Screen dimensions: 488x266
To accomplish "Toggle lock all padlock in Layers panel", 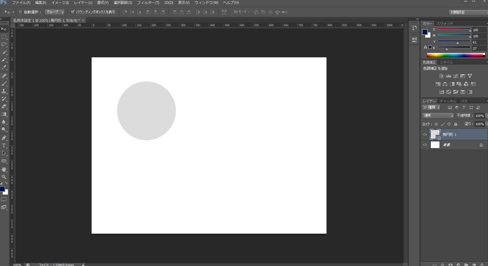I will coord(456,124).
